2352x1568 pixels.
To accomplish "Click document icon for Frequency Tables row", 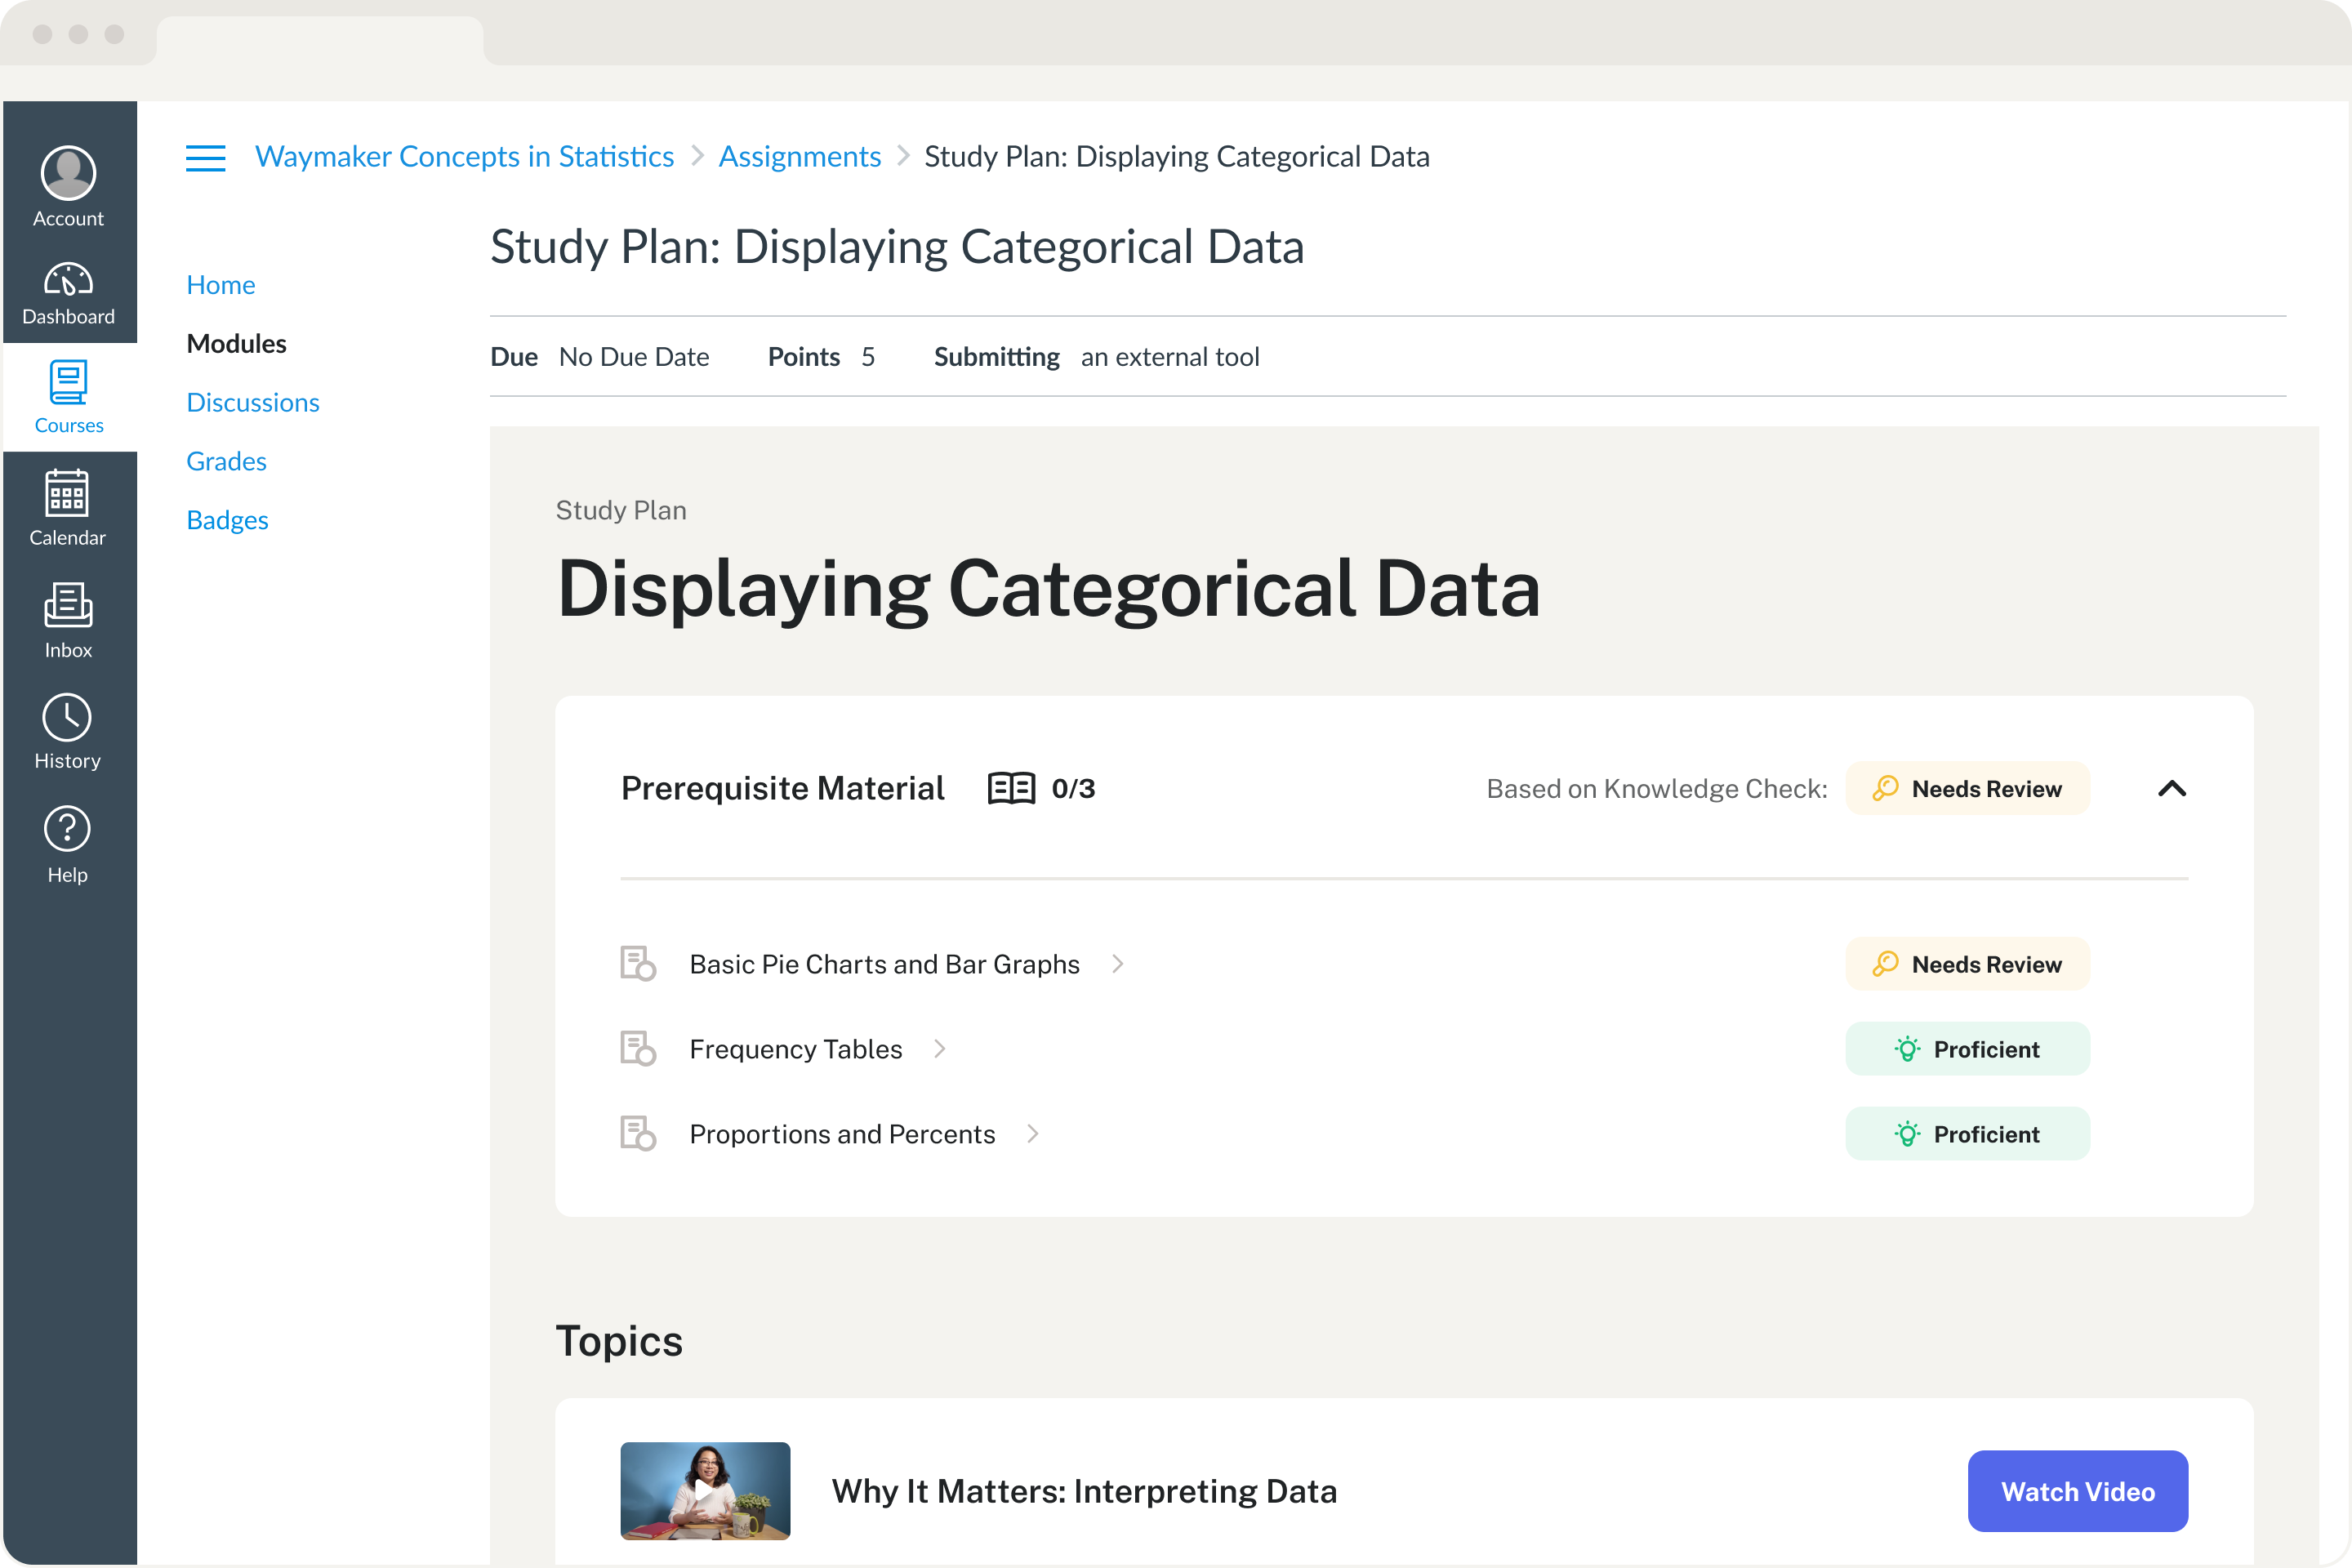I will click(638, 1049).
